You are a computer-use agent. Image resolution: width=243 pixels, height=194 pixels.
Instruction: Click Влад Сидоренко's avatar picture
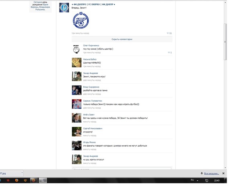tap(77, 90)
